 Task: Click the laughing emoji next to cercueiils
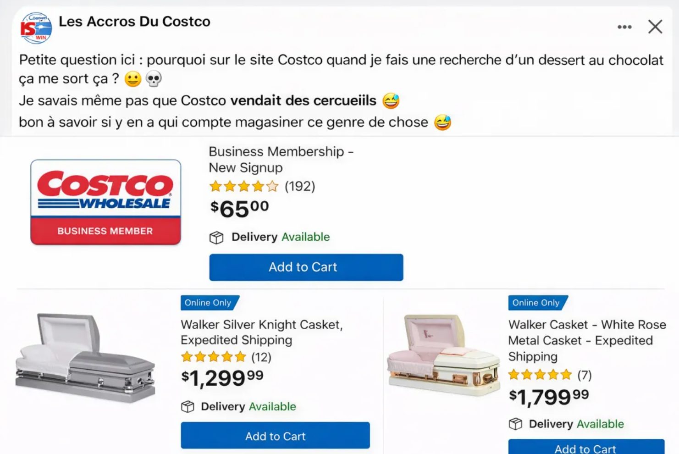(391, 100)
